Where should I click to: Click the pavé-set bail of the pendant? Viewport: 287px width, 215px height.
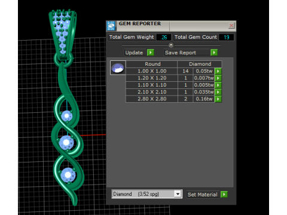click(x=62, y=34)
